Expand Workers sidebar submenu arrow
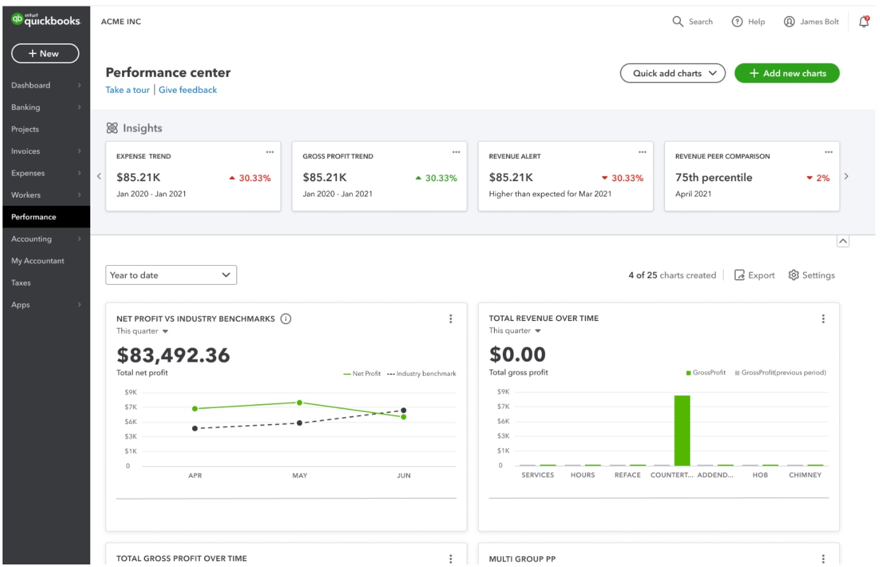Viewport: 880px width, 567px height. 79,195
